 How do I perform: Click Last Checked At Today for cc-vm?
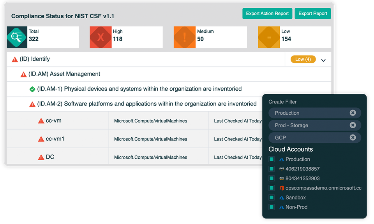pyautogui.click(x=238, y=121)
